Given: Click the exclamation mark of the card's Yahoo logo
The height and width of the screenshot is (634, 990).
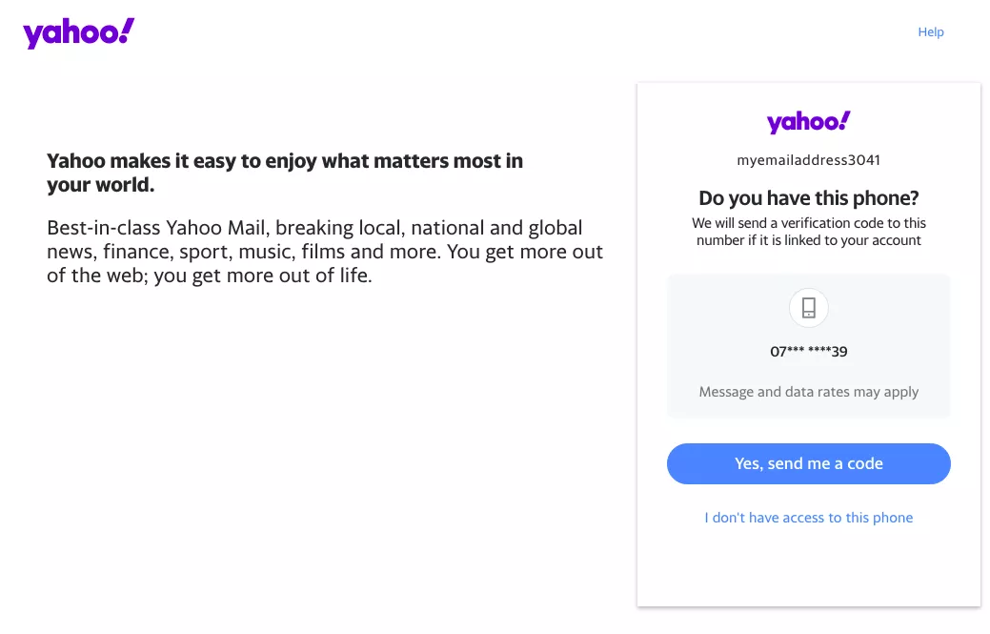Looking at the screenshot, I should (x=844, y=119).
